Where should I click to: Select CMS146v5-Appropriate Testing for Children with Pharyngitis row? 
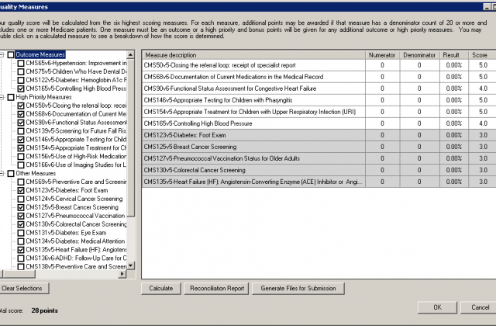pyautogui.click(x=319, y=100)
